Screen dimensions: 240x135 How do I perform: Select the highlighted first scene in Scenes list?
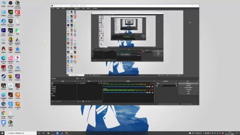(x=64, y=83)
